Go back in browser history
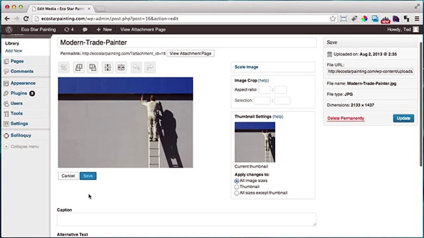 (x=7, y=19)
